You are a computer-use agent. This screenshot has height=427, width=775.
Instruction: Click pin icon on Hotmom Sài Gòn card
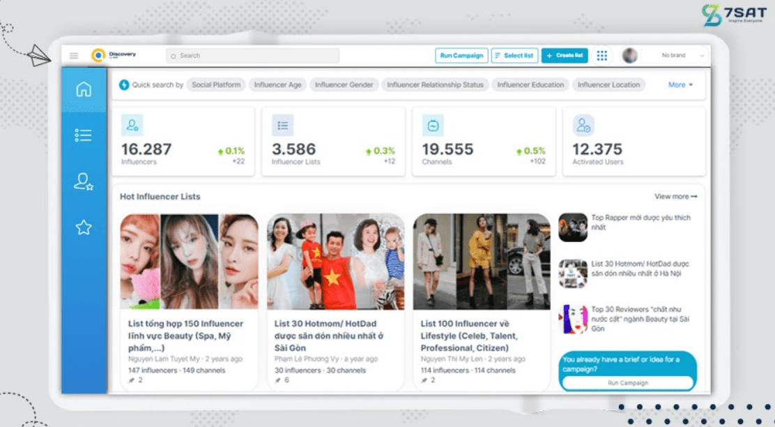pyautogui.click(x=278, y=380)
